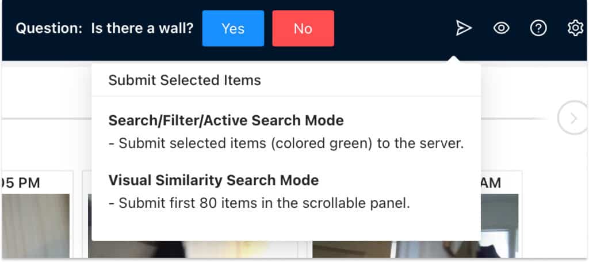Select the thumbnail labeled AM

tap(499, 226)
